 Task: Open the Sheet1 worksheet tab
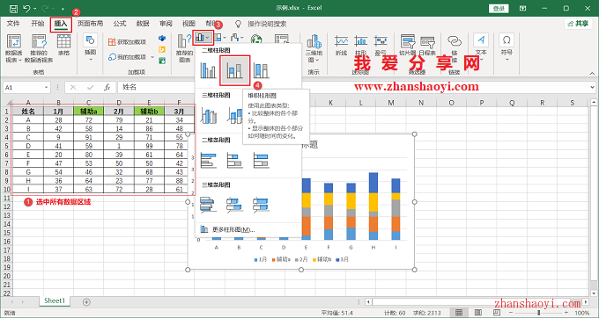click(55, 300)
